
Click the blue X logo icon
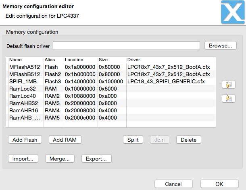tap(233, 12)
